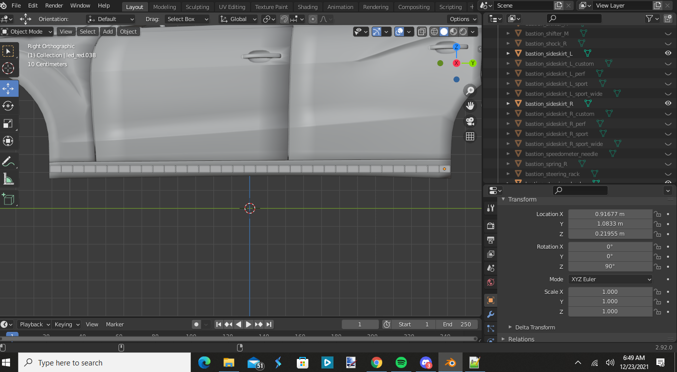This screenshot has height=372, width=677.
Task: Open the Render menu
Action: click(x=54, y=6)
